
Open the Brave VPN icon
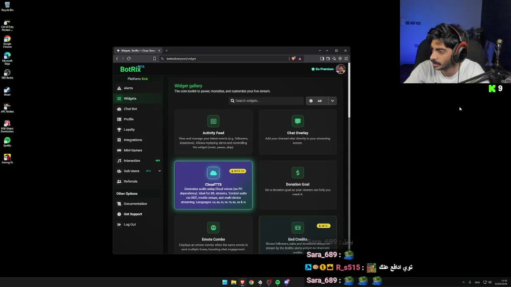(x=340, y=59)
